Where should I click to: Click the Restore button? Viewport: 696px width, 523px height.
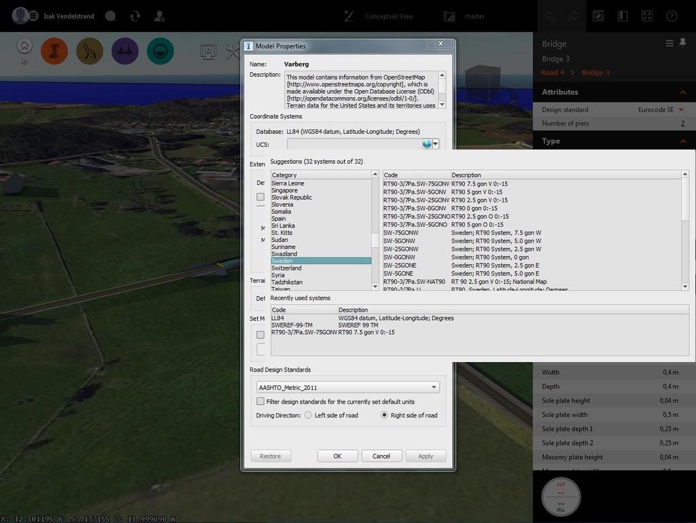click(x=271, y=456)
